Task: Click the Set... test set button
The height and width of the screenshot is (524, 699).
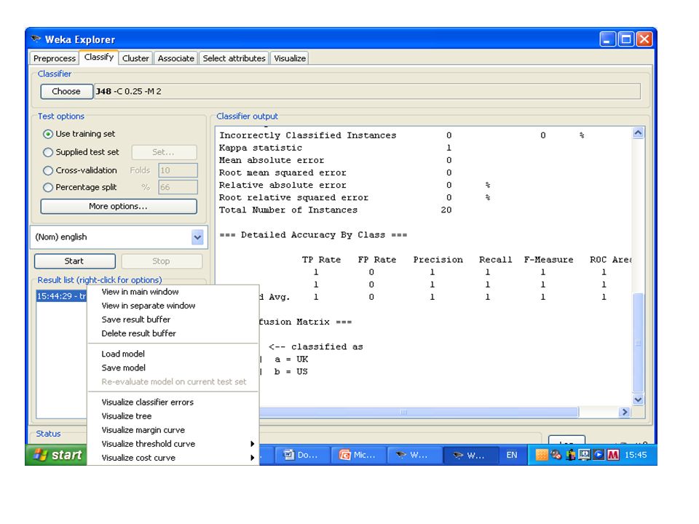Action: (x=164, y=152)
